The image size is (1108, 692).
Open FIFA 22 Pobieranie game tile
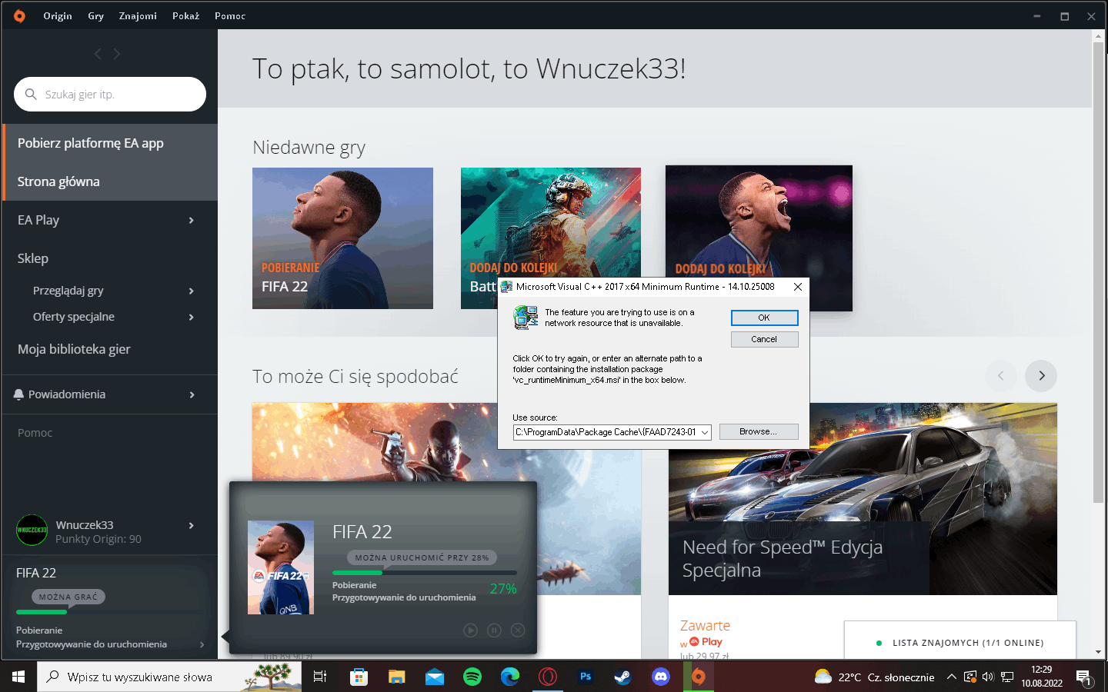click(342, 238)
